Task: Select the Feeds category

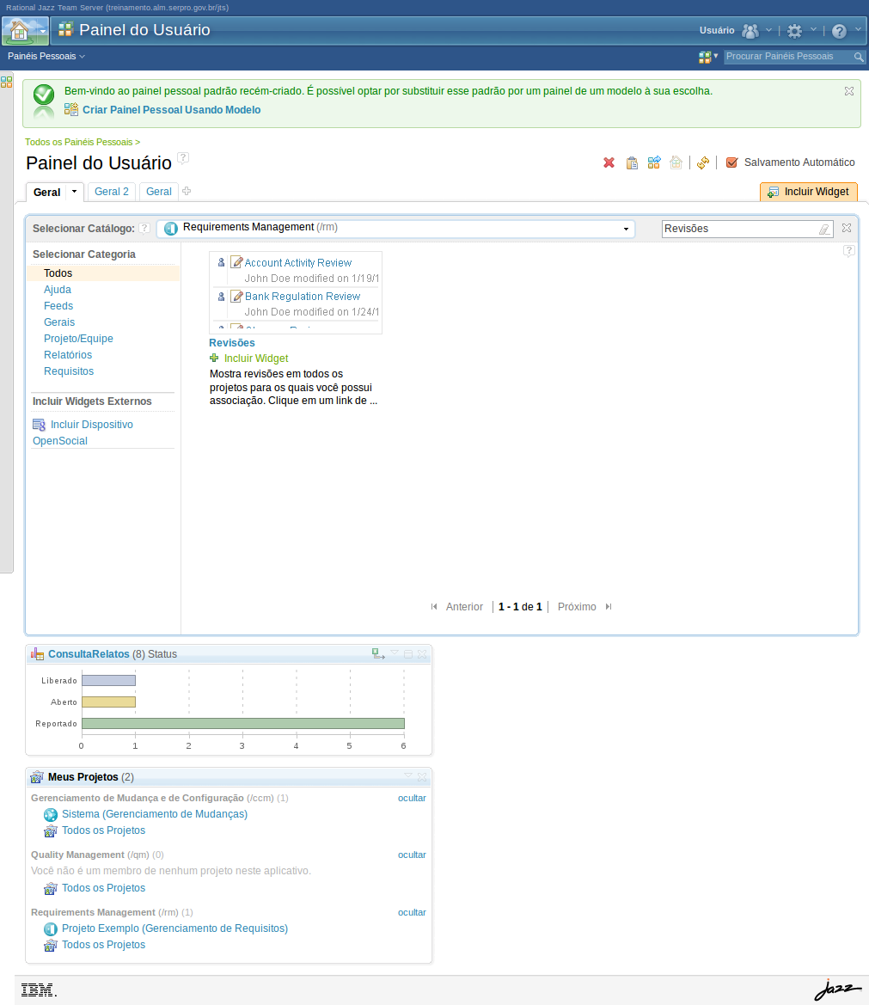Action: pos(58,306)
